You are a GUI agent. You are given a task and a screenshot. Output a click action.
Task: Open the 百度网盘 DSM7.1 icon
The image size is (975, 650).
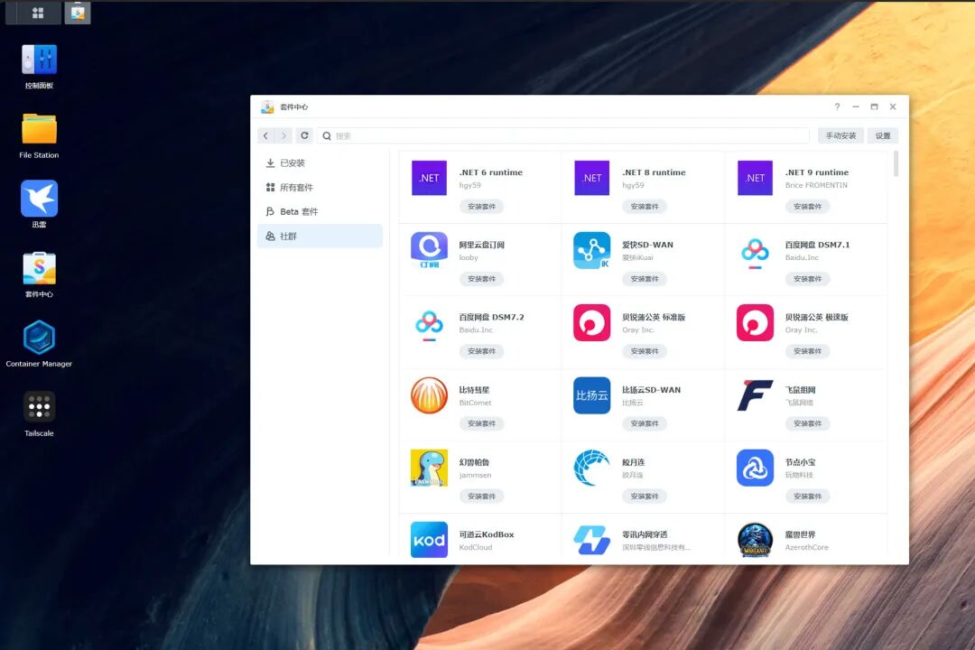coord(755,253)
